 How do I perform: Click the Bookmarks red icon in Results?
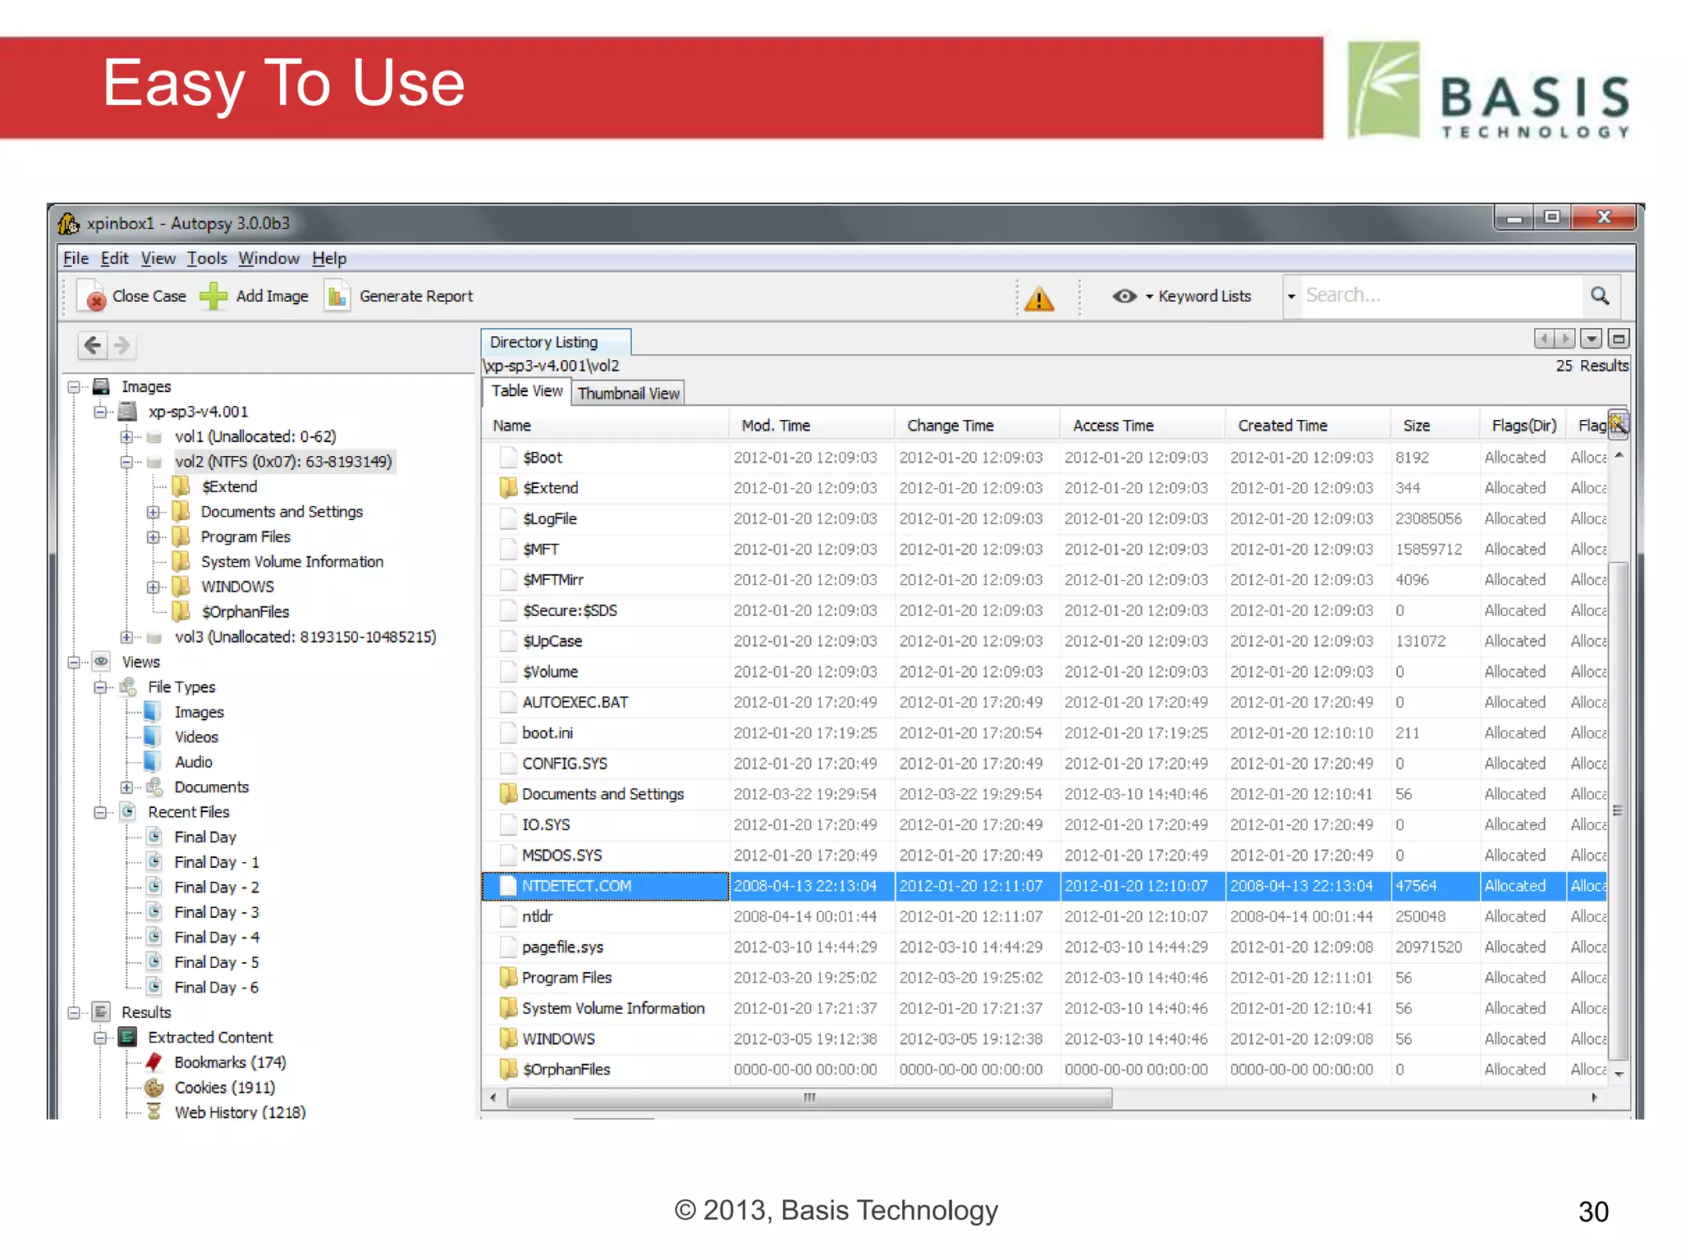click(153, 1062)
